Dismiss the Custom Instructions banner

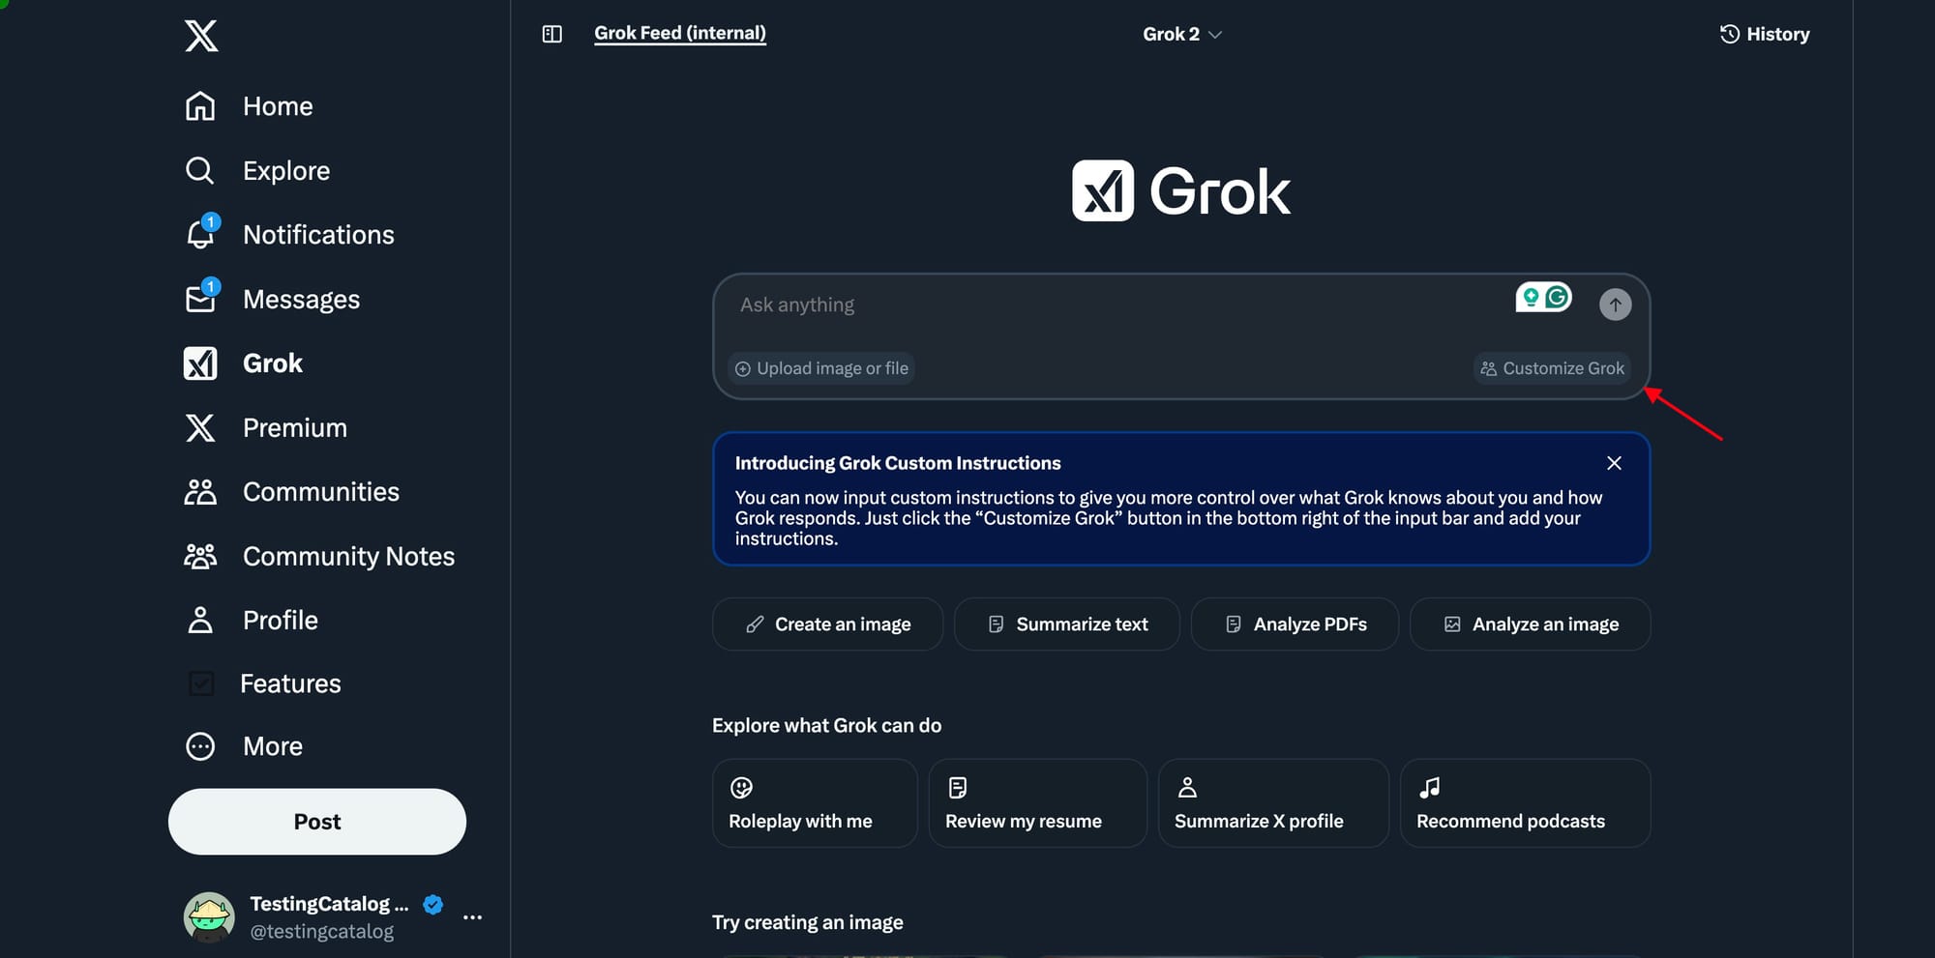[x=1614, y=463]
